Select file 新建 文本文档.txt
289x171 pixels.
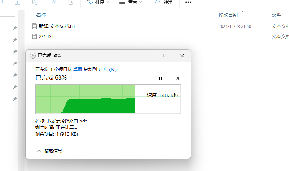click(57, 27)
